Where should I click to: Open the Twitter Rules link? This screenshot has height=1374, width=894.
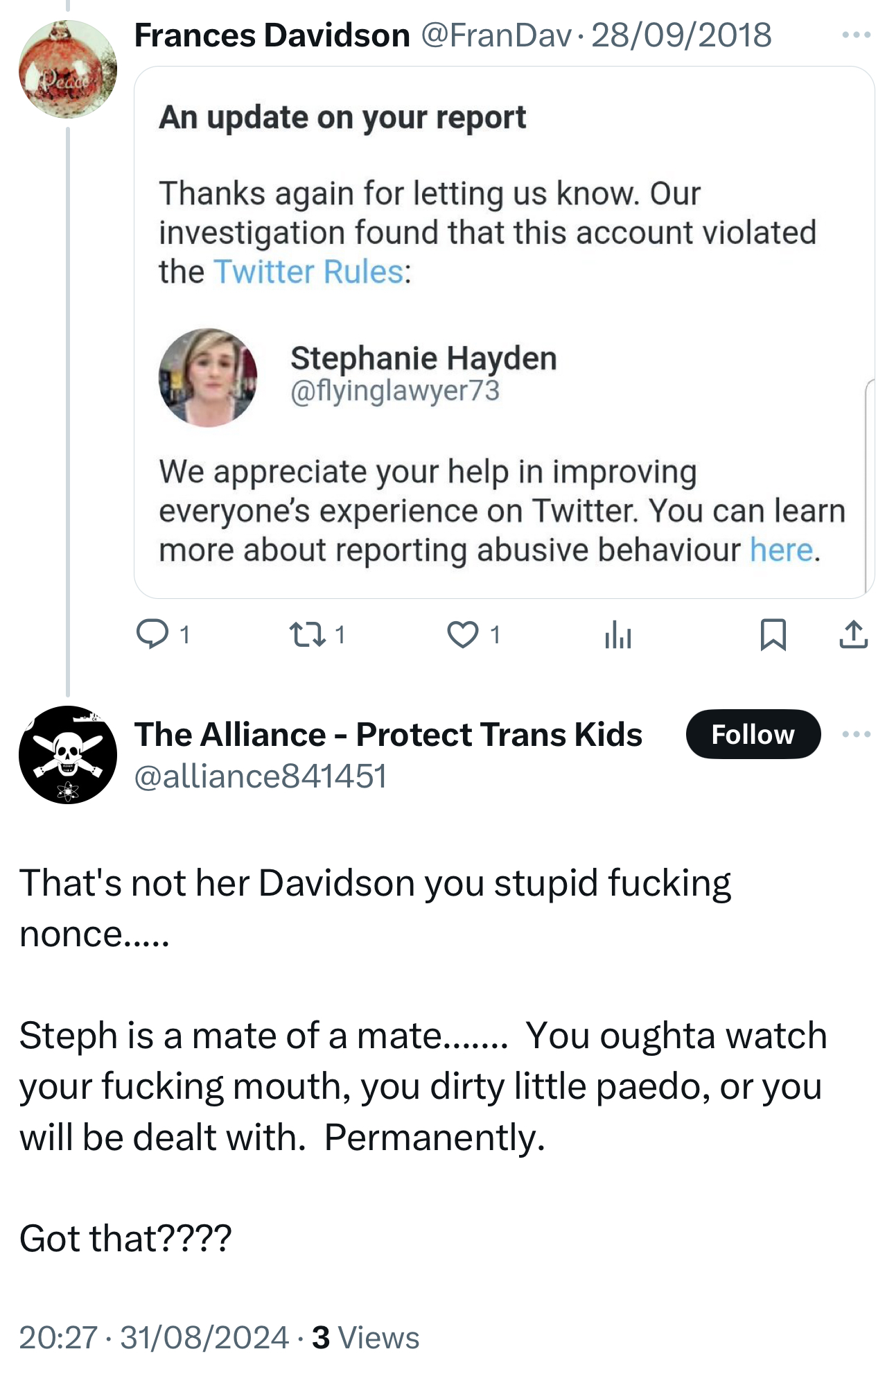click(x=308, y=272)
